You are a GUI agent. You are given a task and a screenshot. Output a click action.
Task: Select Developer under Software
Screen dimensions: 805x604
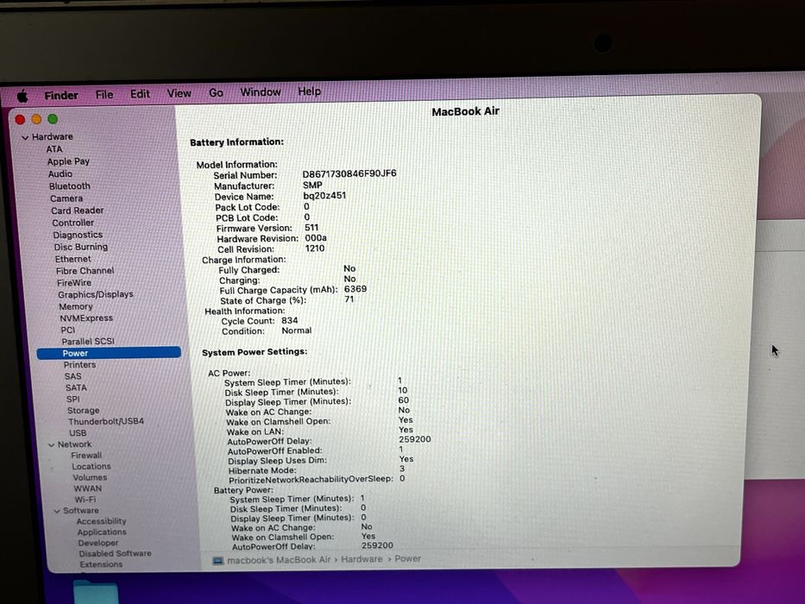(x=98, y=543)
